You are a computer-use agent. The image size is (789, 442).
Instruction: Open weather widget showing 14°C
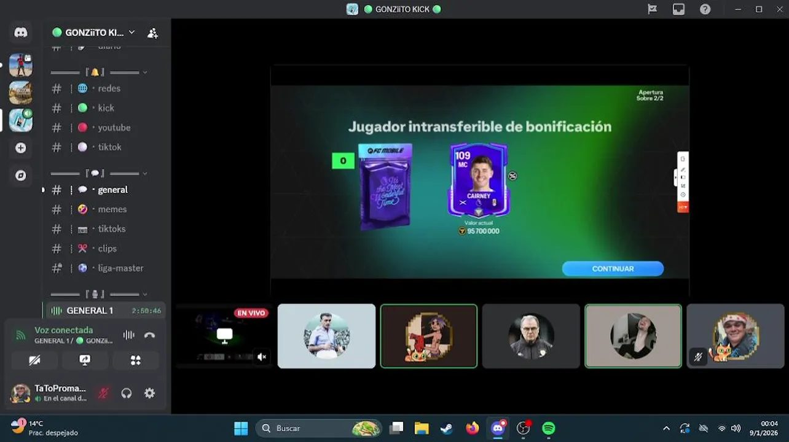point(44,428)
